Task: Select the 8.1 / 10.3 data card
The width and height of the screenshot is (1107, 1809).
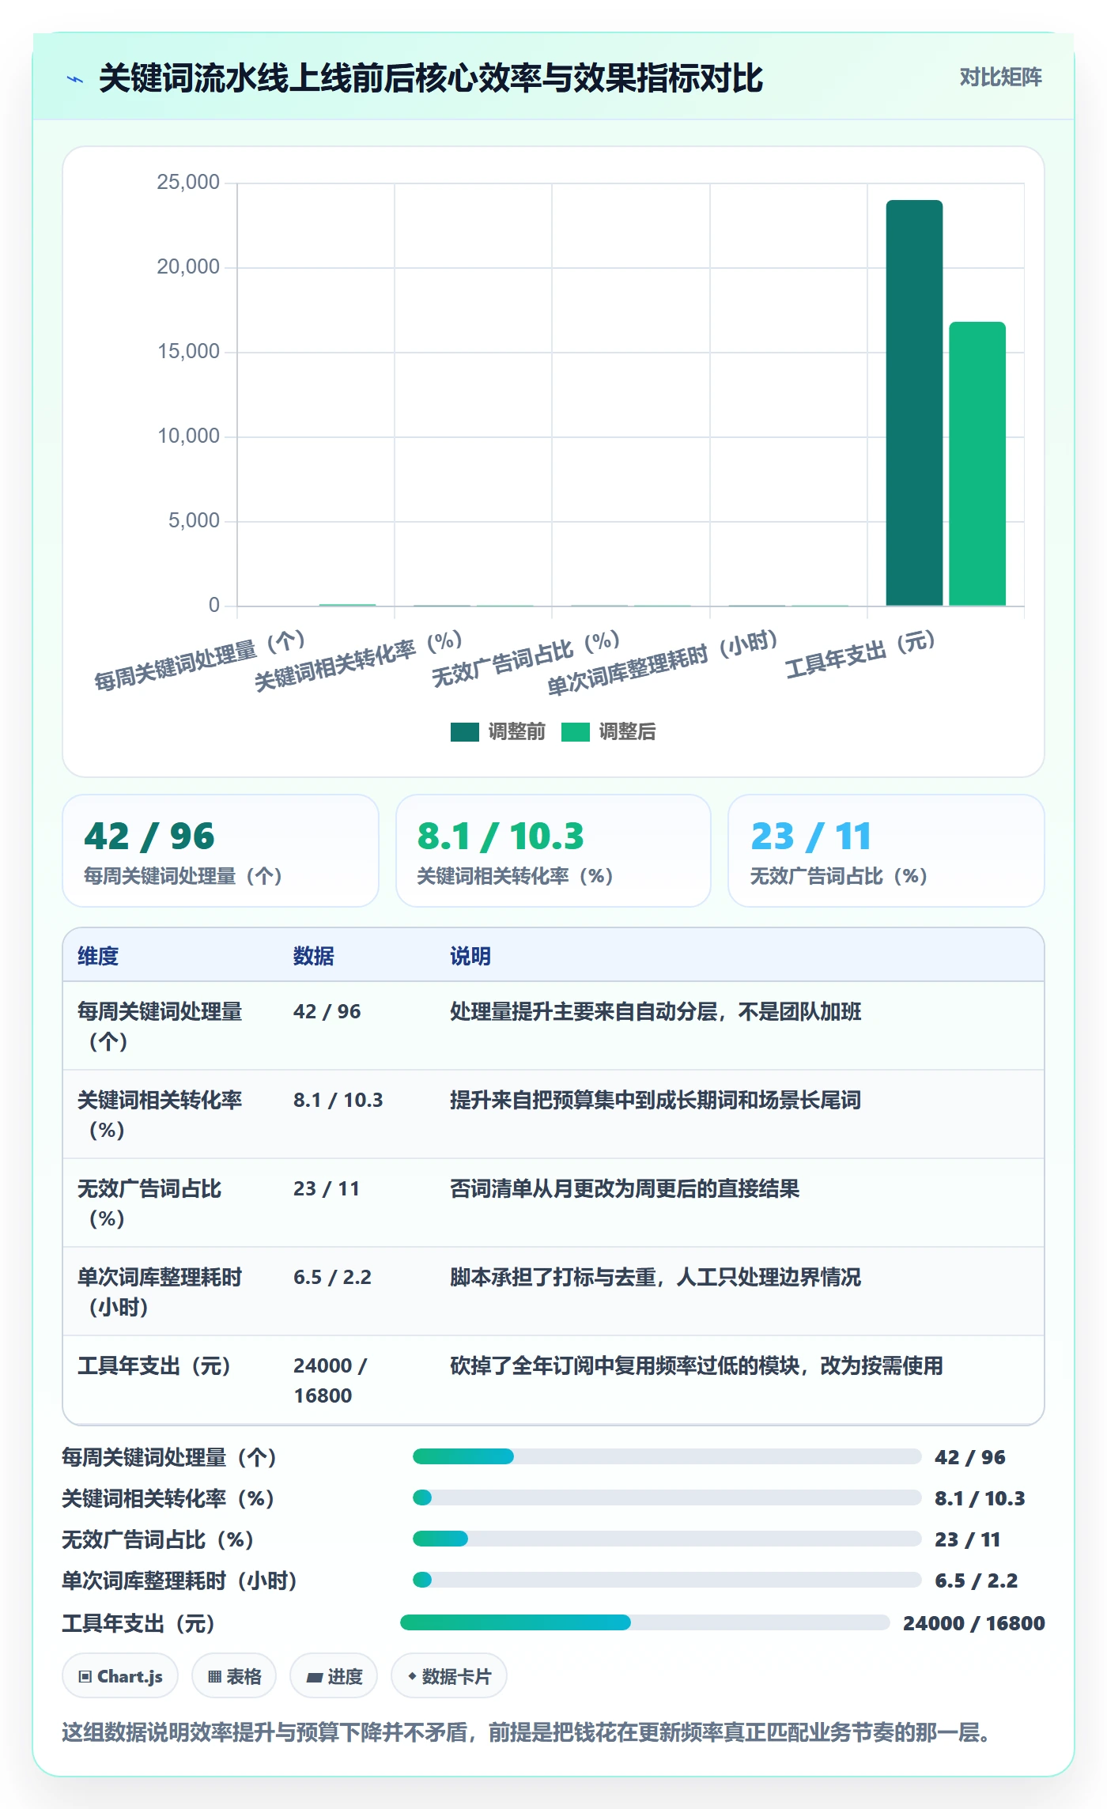Action: [553, 851]
